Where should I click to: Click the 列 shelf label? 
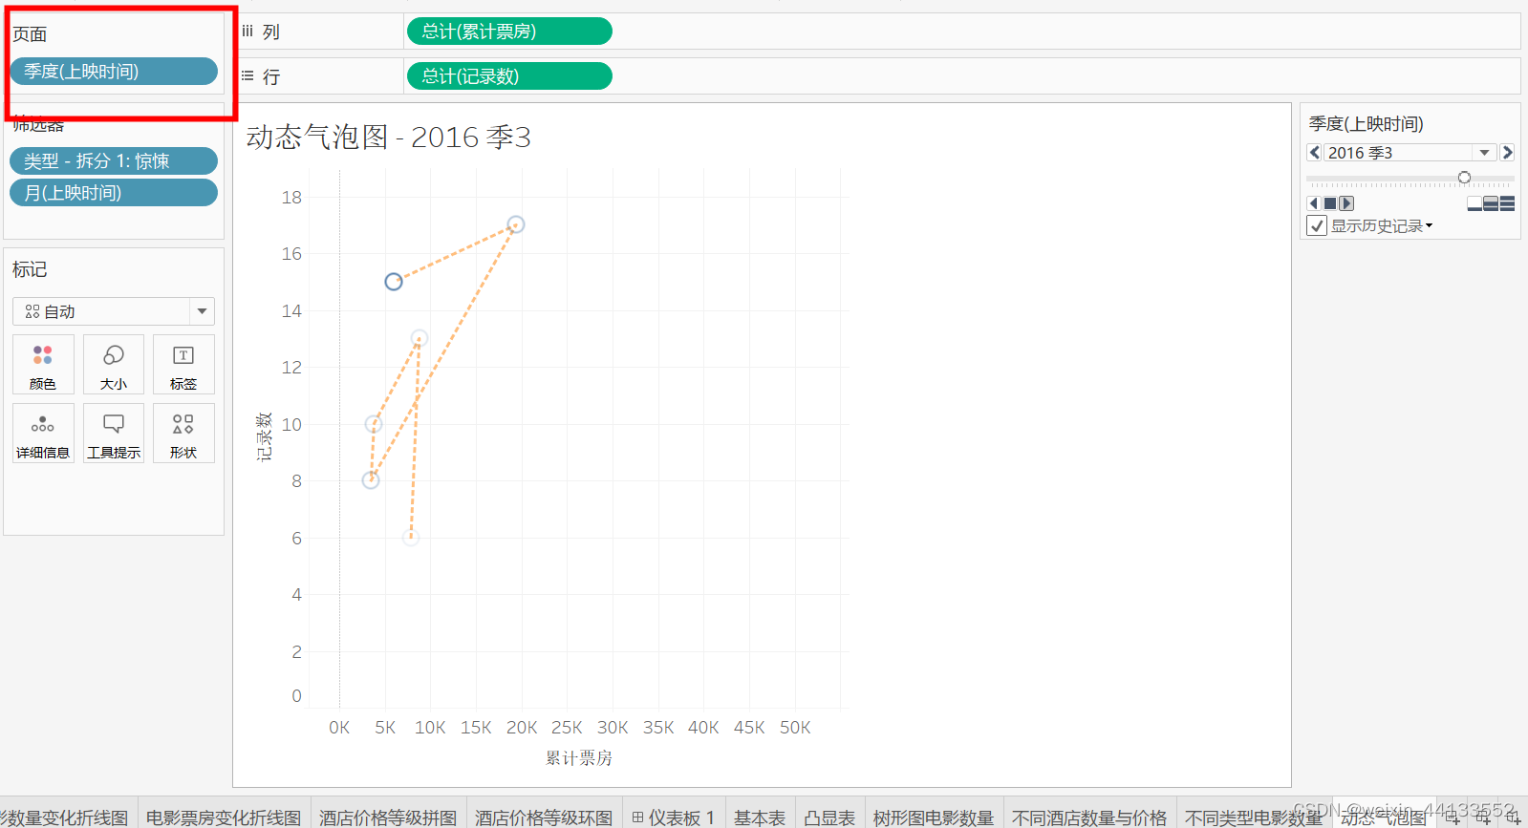tap(271, 32)
